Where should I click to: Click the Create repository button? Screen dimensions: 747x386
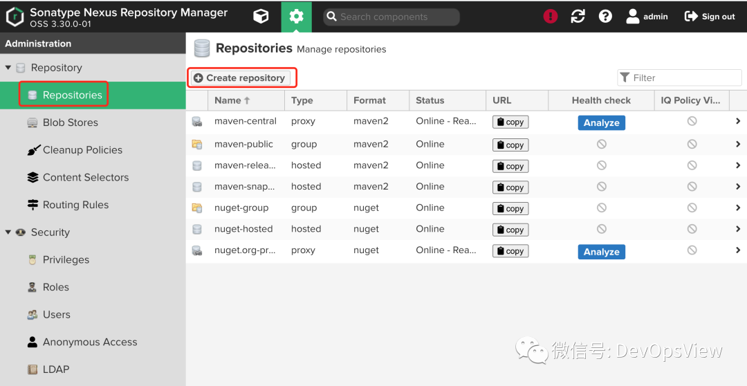coord(241,77)
